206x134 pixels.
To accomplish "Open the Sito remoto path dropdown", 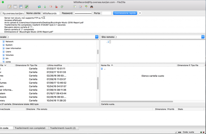I will click(203, 37).
